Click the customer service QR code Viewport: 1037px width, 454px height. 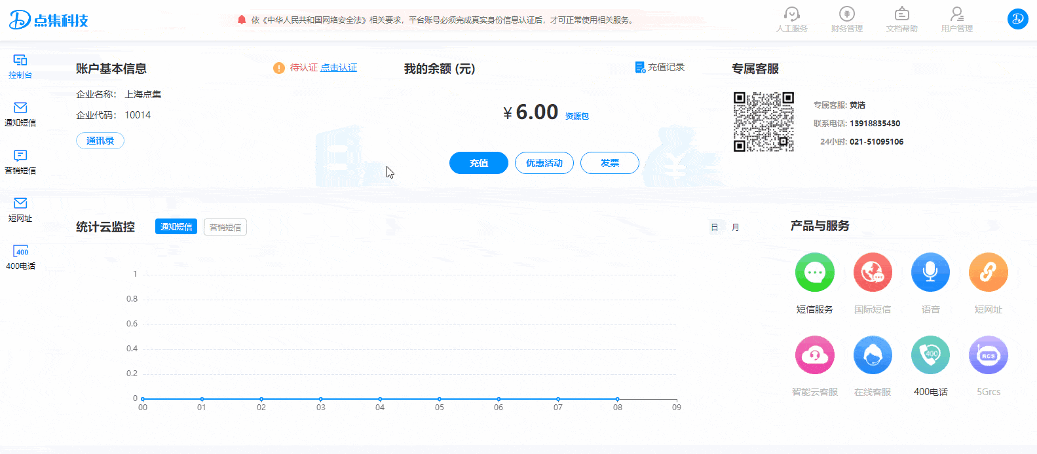(x=763, y=122)
